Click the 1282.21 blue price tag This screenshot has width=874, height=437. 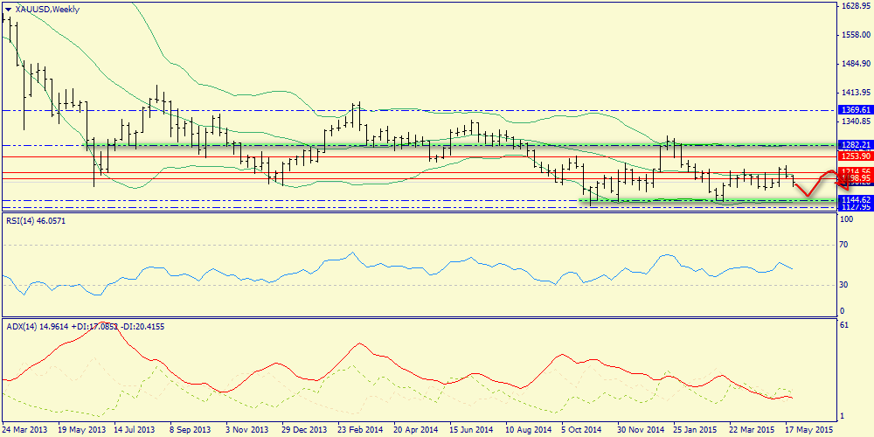(x=855, y=145)
